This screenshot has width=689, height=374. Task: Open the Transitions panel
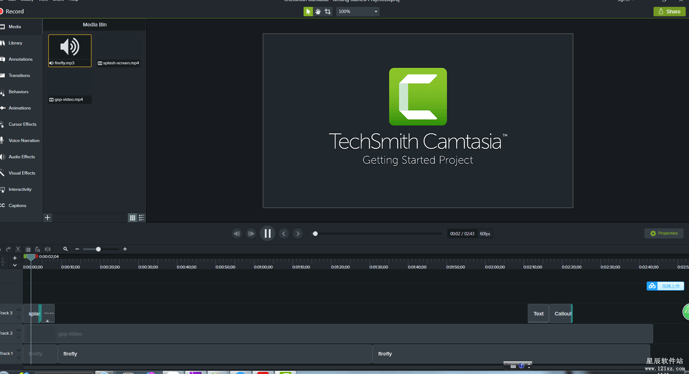pyautogui.click(x=21, y=76)
